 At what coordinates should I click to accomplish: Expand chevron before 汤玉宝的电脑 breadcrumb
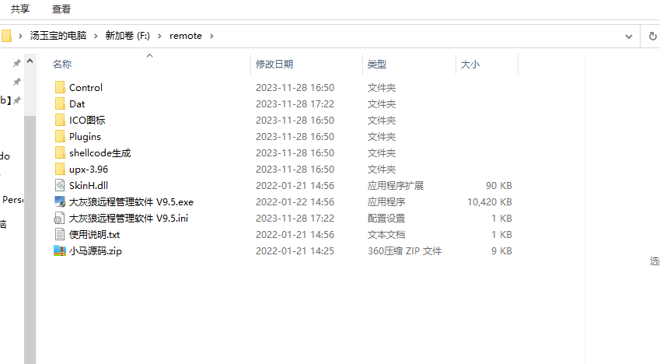pos(19,37)
